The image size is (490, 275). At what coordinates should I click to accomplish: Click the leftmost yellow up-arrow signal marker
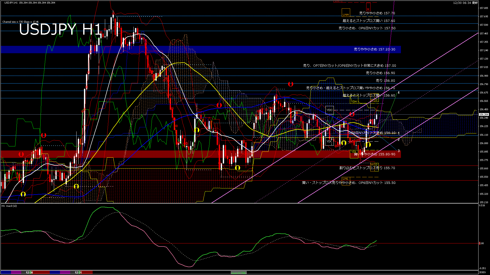tap(23, 194)
